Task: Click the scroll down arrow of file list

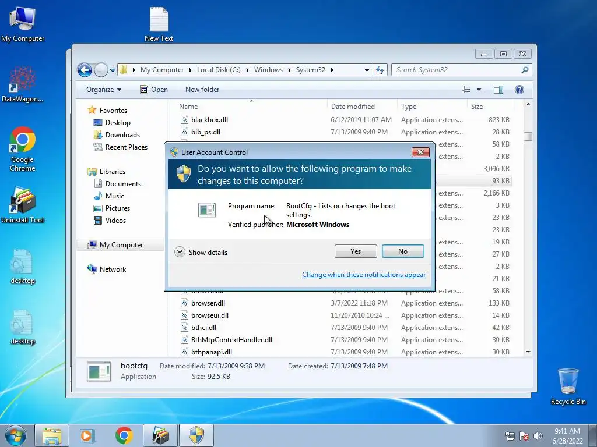Action: (x=528, y=352)
